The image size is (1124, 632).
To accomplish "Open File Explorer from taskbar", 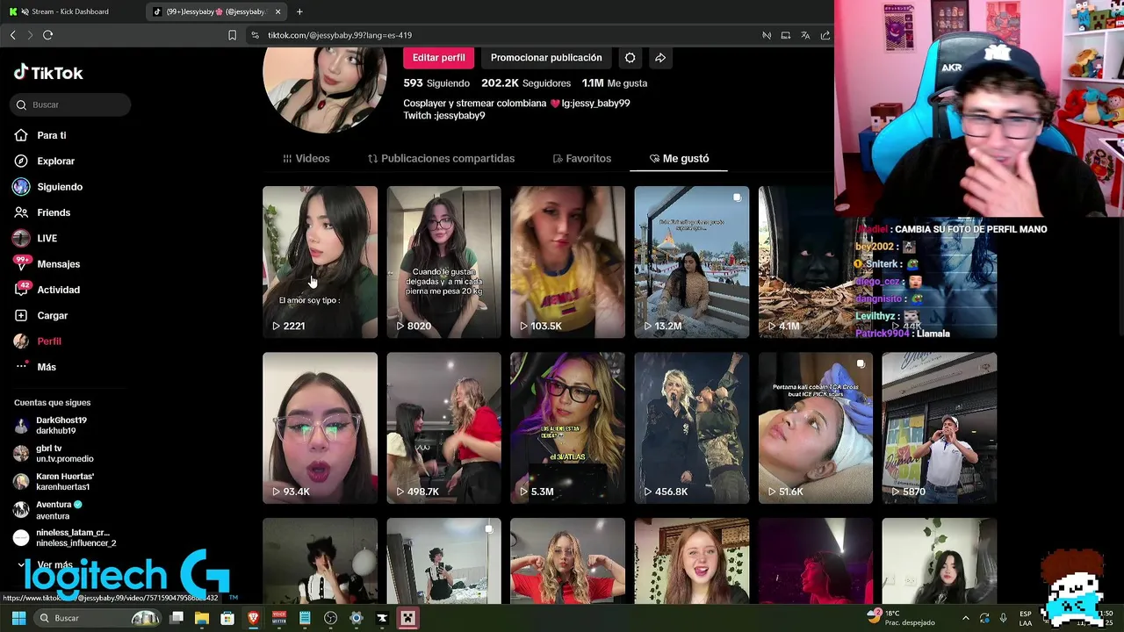I will tap(201, 618).
